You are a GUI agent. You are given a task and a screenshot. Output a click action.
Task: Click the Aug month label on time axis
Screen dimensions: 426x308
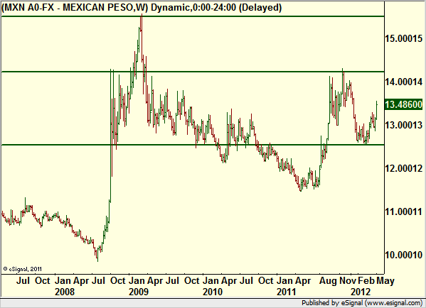(328, 280)
